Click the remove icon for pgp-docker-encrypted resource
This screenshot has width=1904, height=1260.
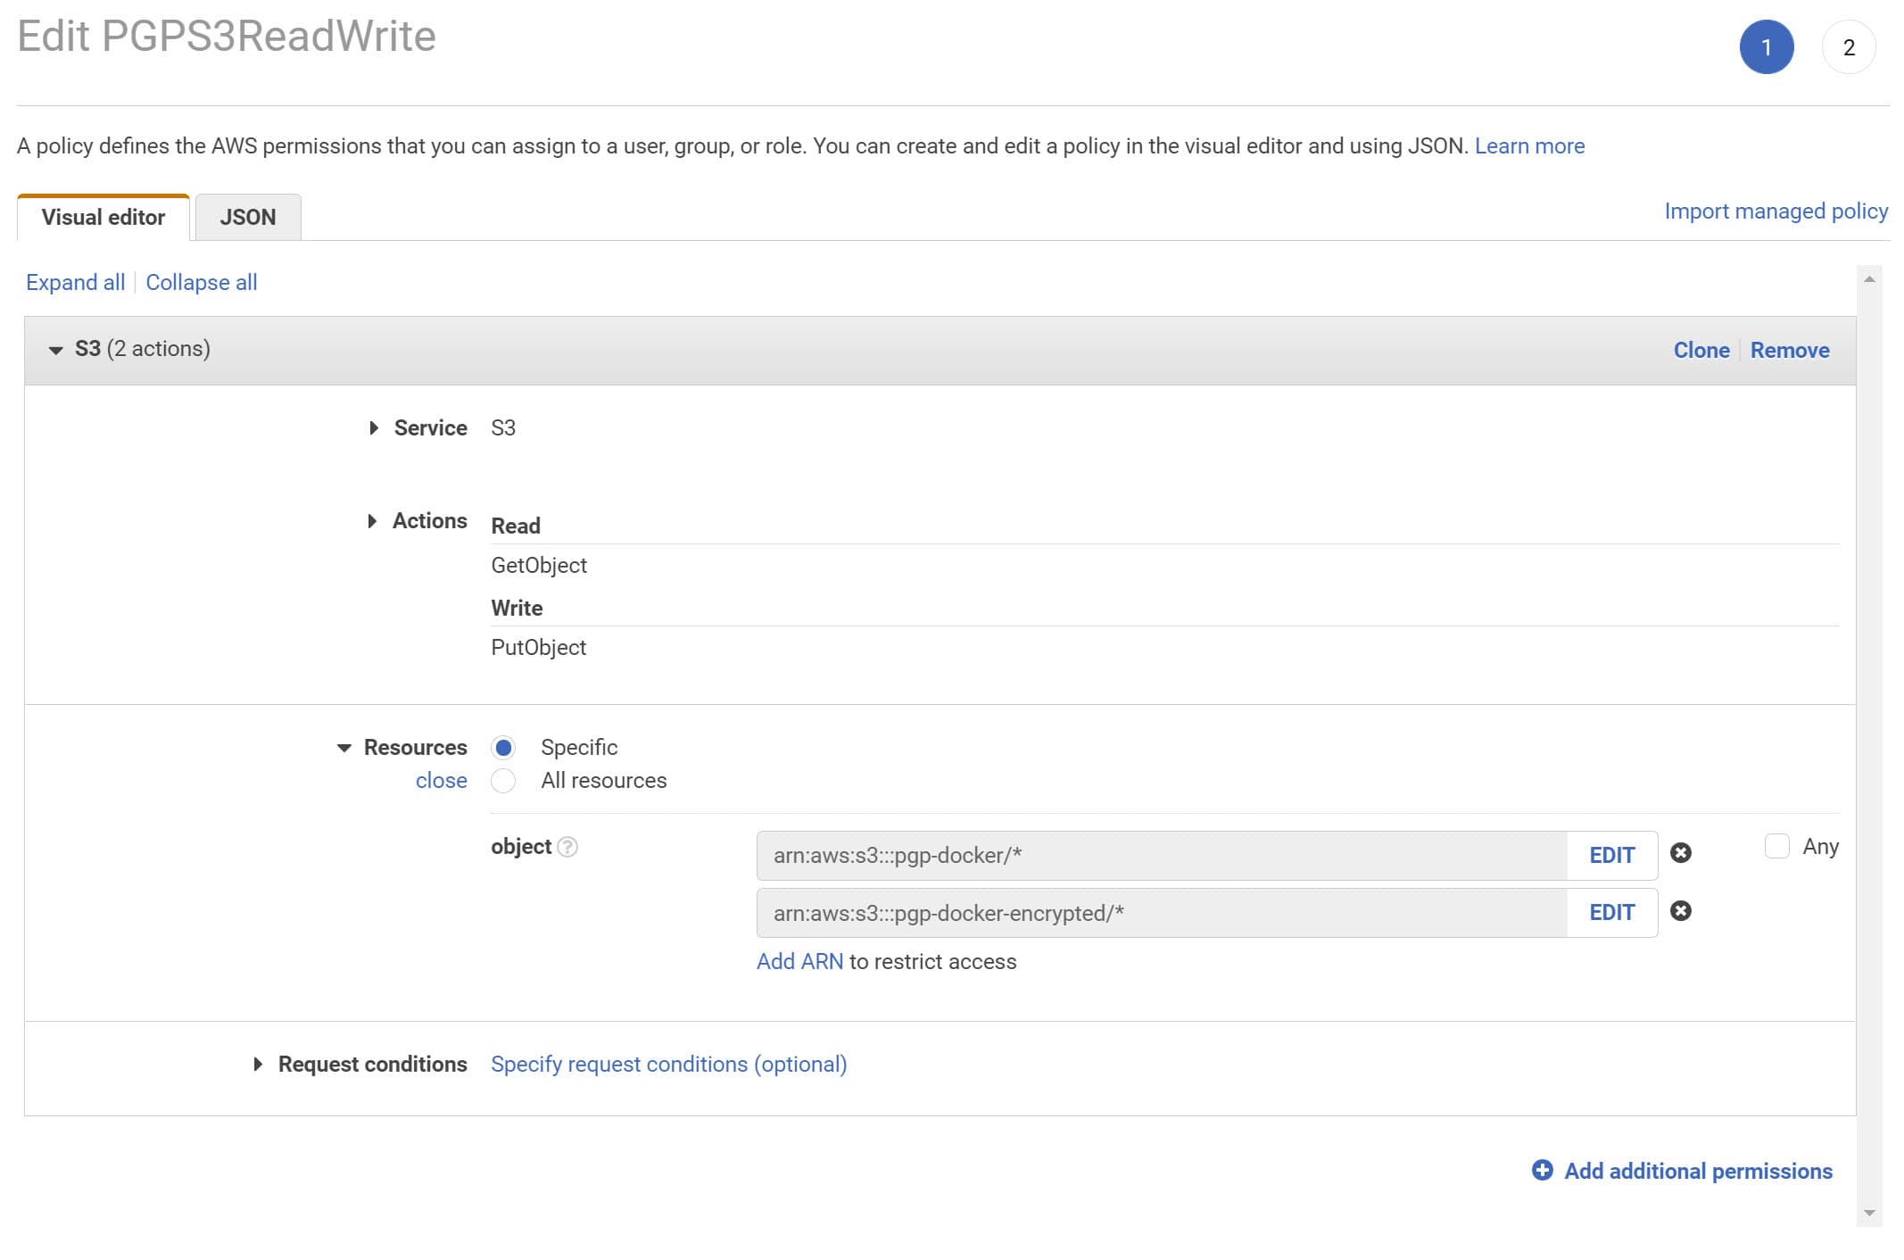pos(1682,911)
